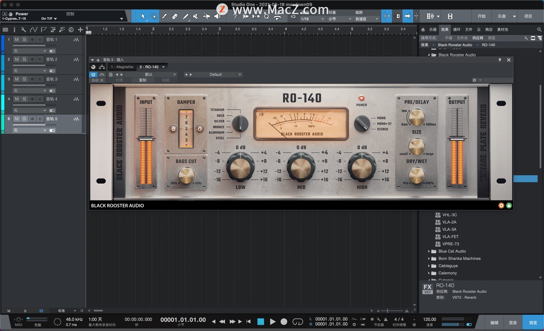
Task: Pin the plugin window
Action: pyautogui.click(x=500, y=60)
